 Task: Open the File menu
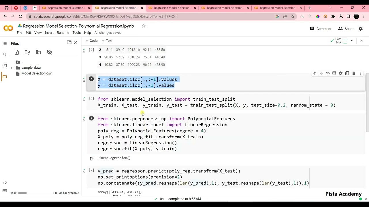(x=20, y=32)
